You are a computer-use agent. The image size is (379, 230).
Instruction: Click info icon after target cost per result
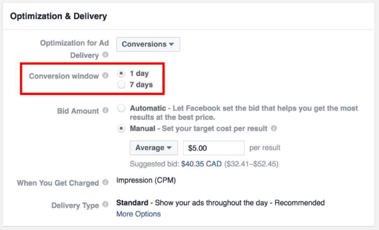point(274,129)
